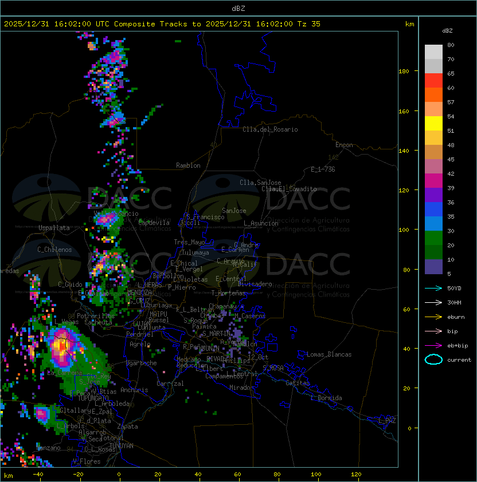
Task: Click the 'dBZ' heading above color scale
Action: tap(447, 31)
